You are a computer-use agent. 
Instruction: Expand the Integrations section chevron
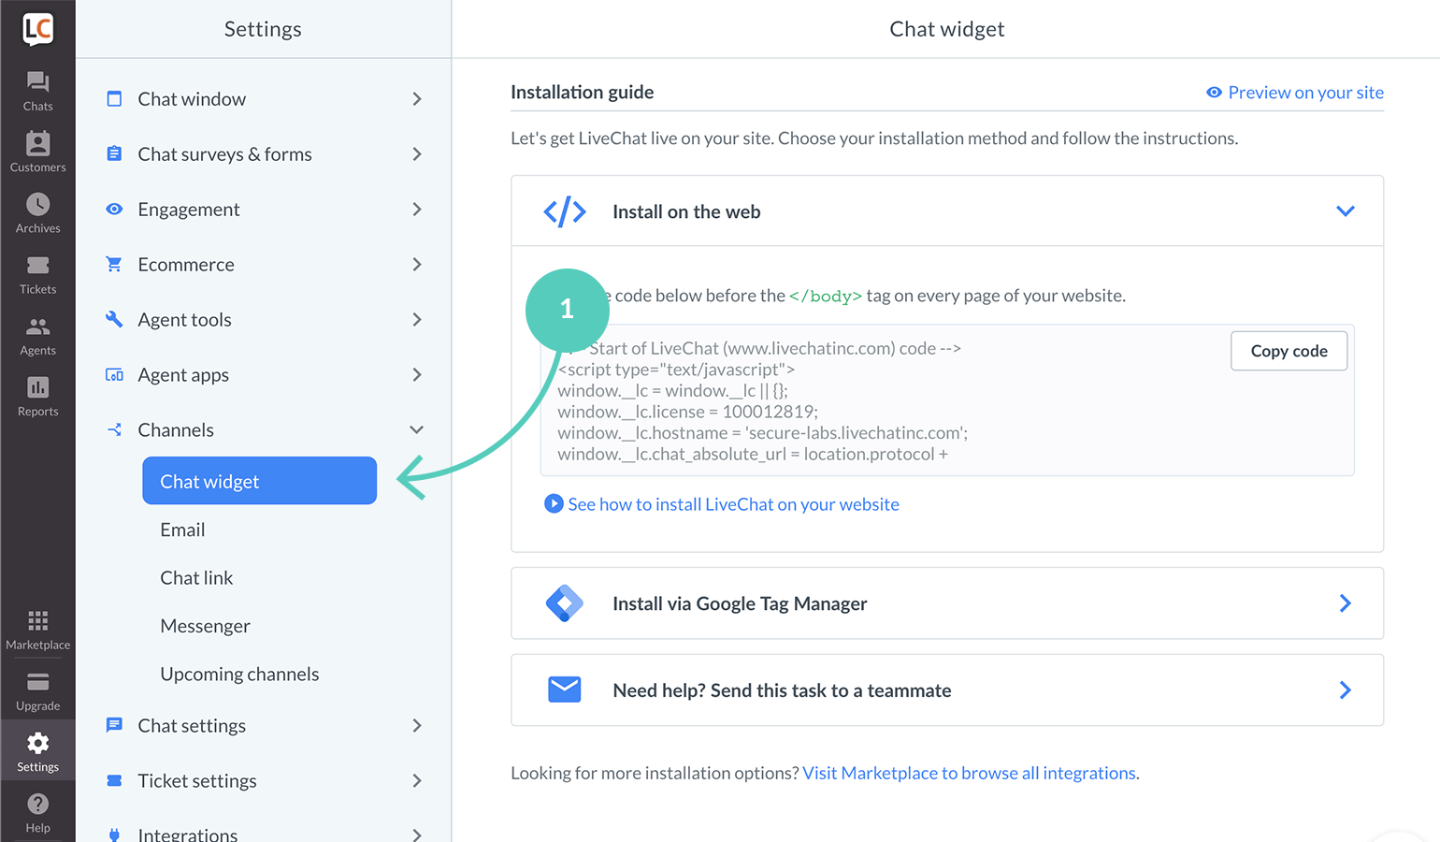[x=417, y=835]
